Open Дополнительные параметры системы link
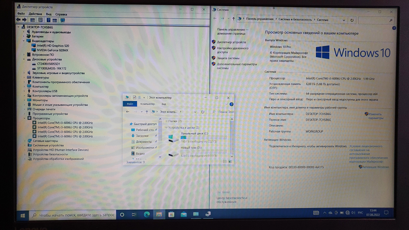 (237, 66)
